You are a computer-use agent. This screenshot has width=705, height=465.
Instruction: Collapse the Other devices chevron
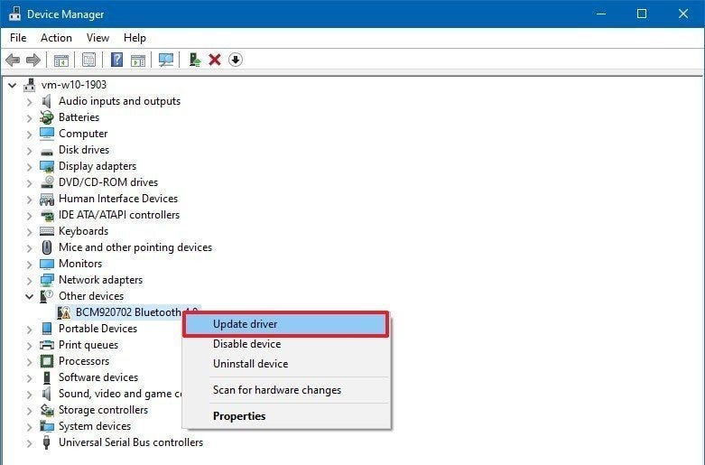pyautogui.click(x=29, y=296)
